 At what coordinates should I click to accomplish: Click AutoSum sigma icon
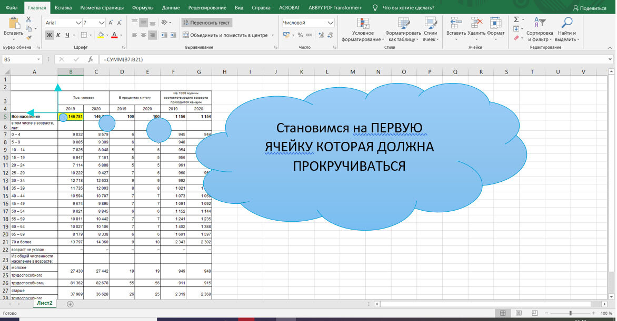516,19
